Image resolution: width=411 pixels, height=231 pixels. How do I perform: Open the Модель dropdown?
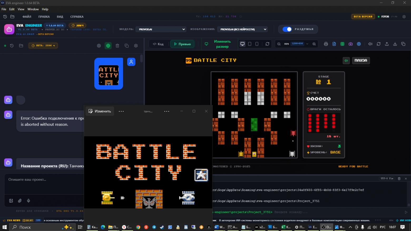pyautogui.click(x=161, y=29)
